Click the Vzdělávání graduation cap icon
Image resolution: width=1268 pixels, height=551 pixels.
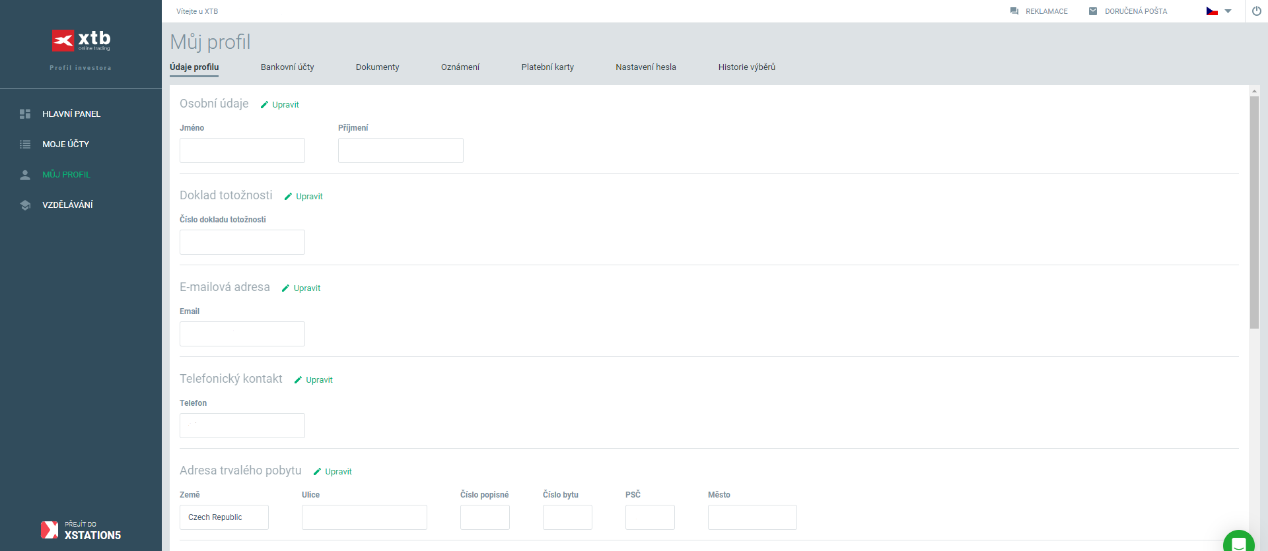tap(25, 205)
